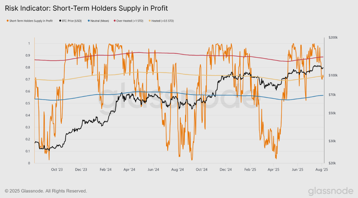Click the red Over Heated legend dot
The height and width of the screenshot is (198, 358).
pyautogui.click(x=114, y=21)
